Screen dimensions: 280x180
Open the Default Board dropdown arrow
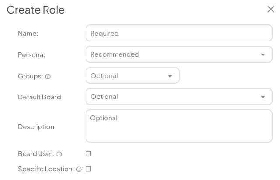(263, 97)
